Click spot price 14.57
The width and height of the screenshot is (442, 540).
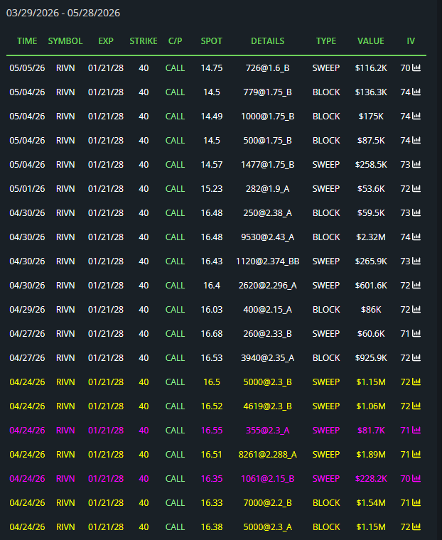(212, 164)
